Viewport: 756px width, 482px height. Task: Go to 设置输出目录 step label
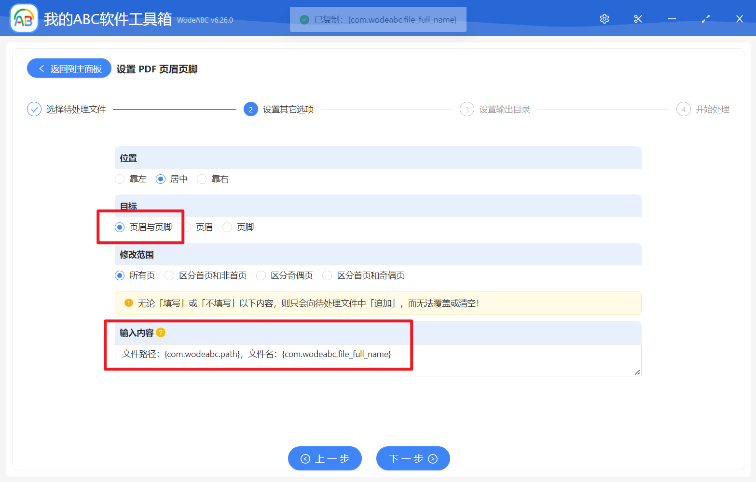pos(504,110)
